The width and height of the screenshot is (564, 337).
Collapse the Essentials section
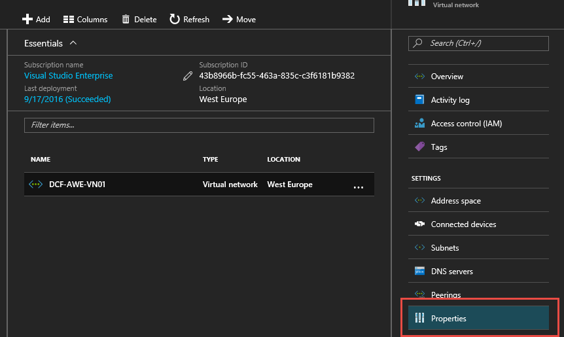tap(73, 43)
